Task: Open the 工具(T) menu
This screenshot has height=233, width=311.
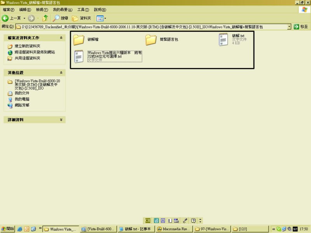Action: 83,9
